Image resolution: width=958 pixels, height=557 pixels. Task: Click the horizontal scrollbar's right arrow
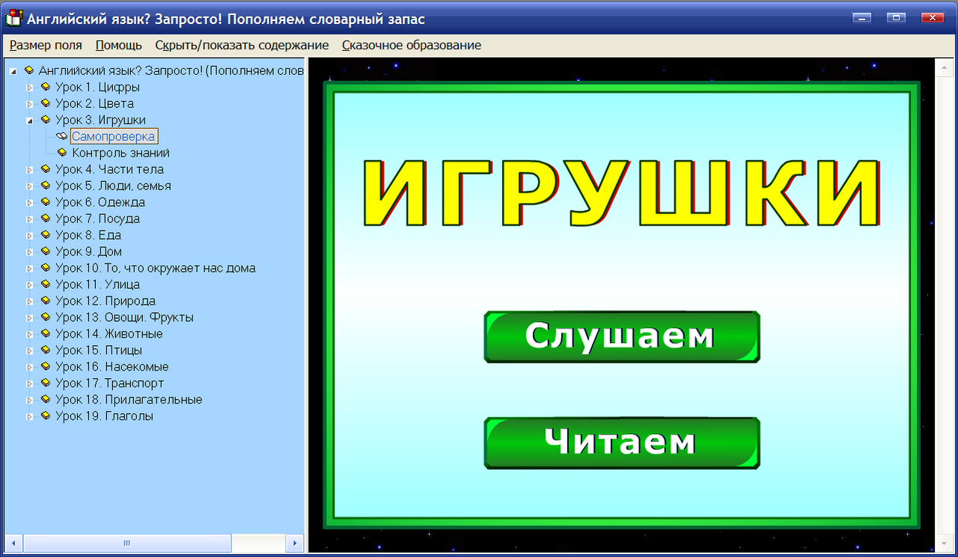coord(295,543)
